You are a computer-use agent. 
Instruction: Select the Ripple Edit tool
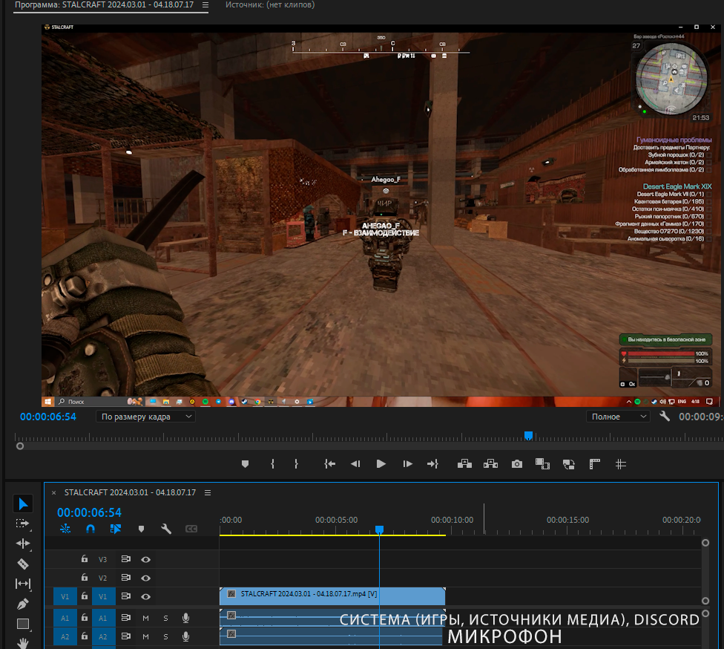coord(22,544)
